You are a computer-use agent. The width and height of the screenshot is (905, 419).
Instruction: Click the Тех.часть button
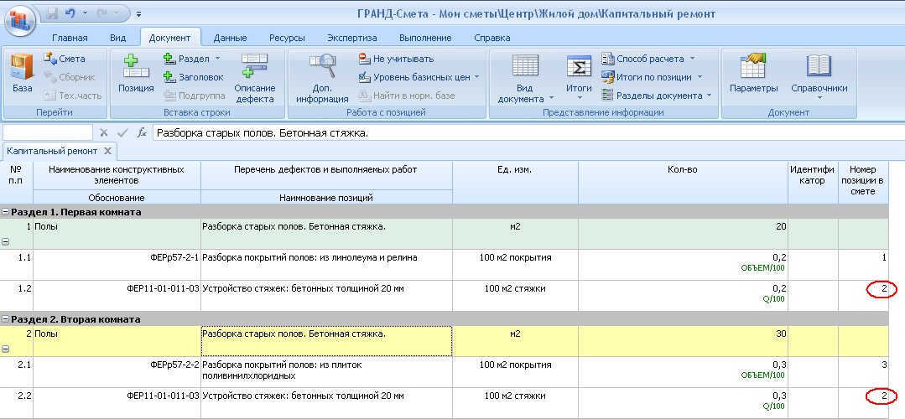coord(73,96)
